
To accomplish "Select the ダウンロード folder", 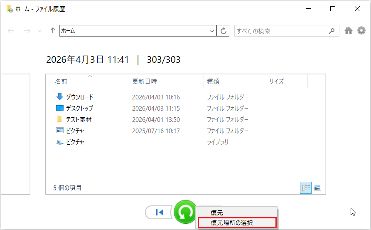I will (x=79, y=97).
